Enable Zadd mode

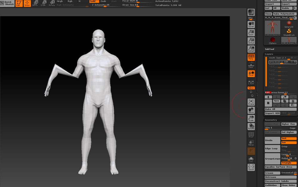pos(94,1)
